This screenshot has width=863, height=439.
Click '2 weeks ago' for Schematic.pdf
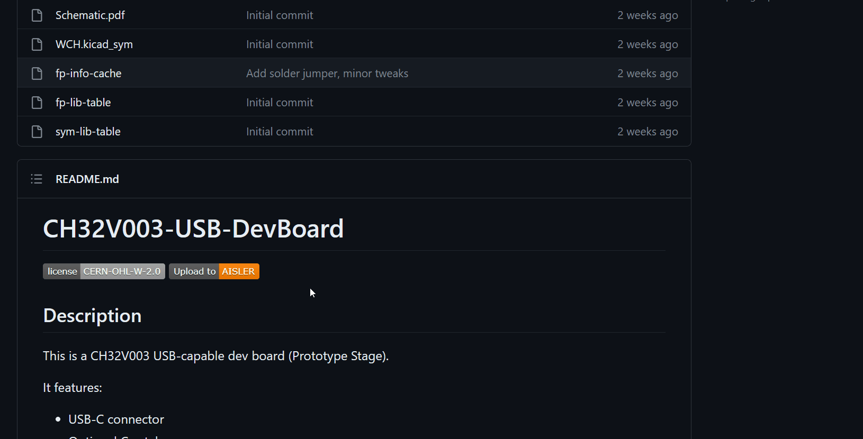(x=648, y=15)
